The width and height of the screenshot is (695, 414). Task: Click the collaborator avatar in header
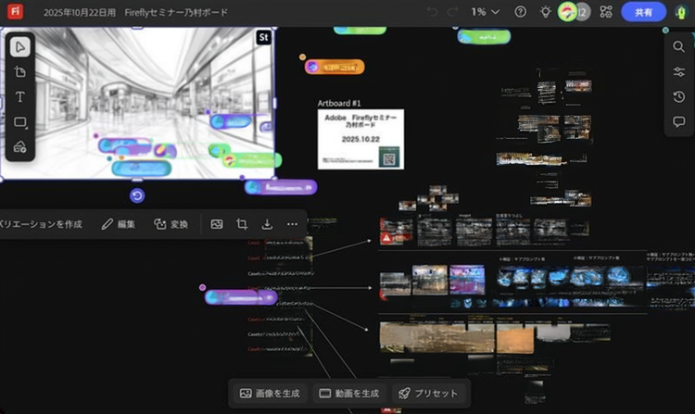point(567,12)
